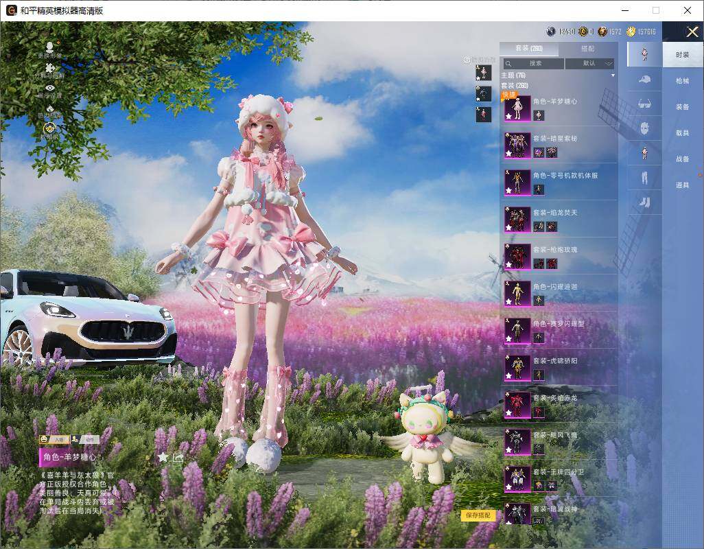Select the 动作 action button with person icon
704x549 pixels.
(85, 439)
